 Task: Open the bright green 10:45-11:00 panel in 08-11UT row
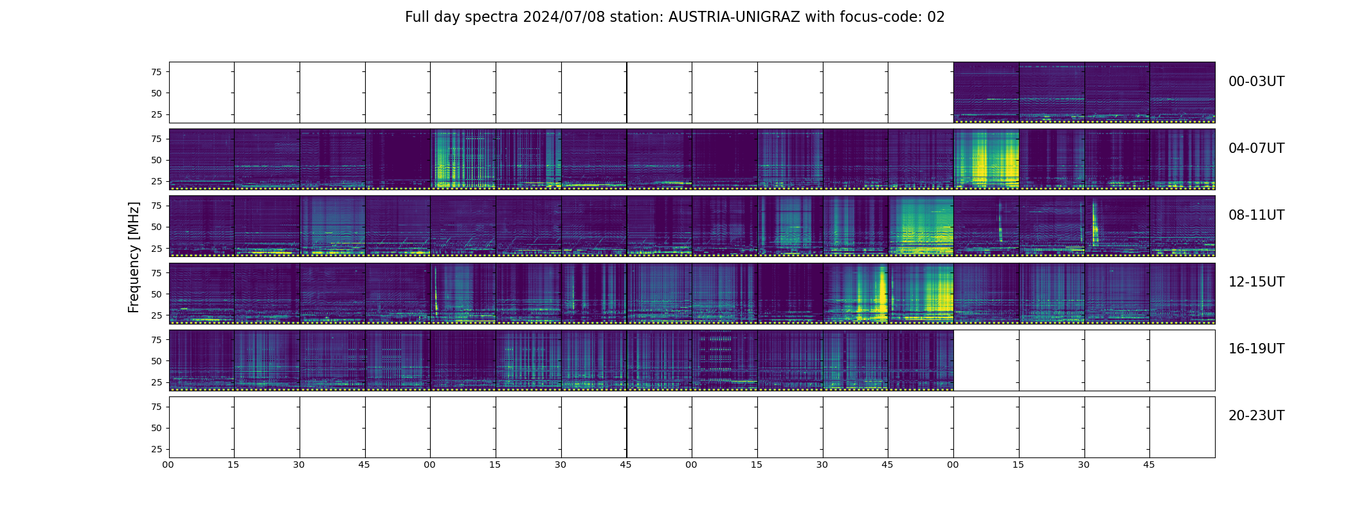(921, 226)
